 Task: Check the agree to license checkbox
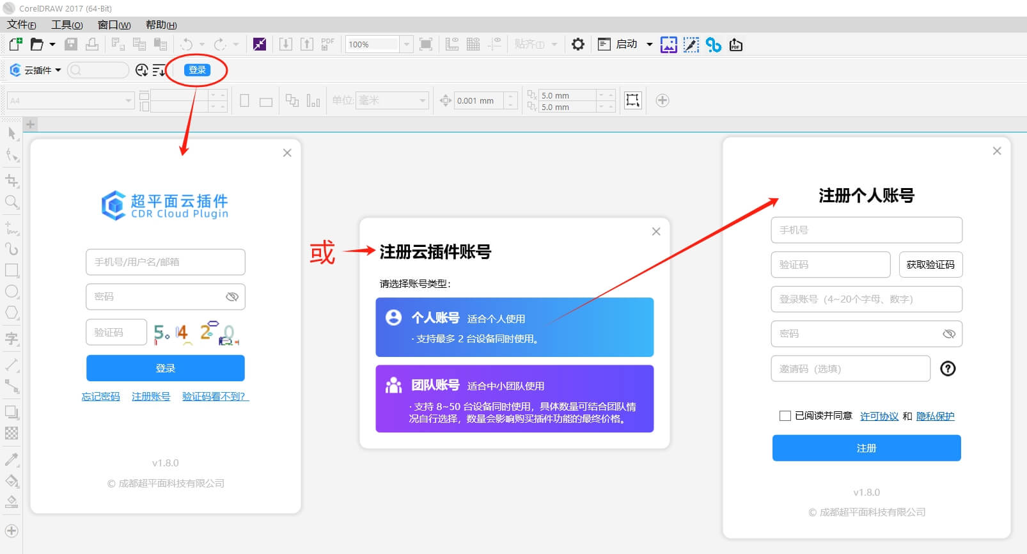pos(785,416)
